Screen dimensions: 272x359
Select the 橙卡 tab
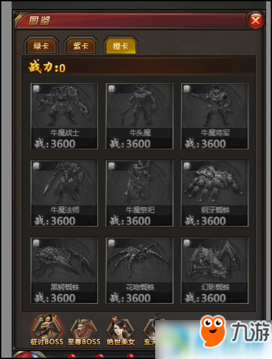[121, 46]
